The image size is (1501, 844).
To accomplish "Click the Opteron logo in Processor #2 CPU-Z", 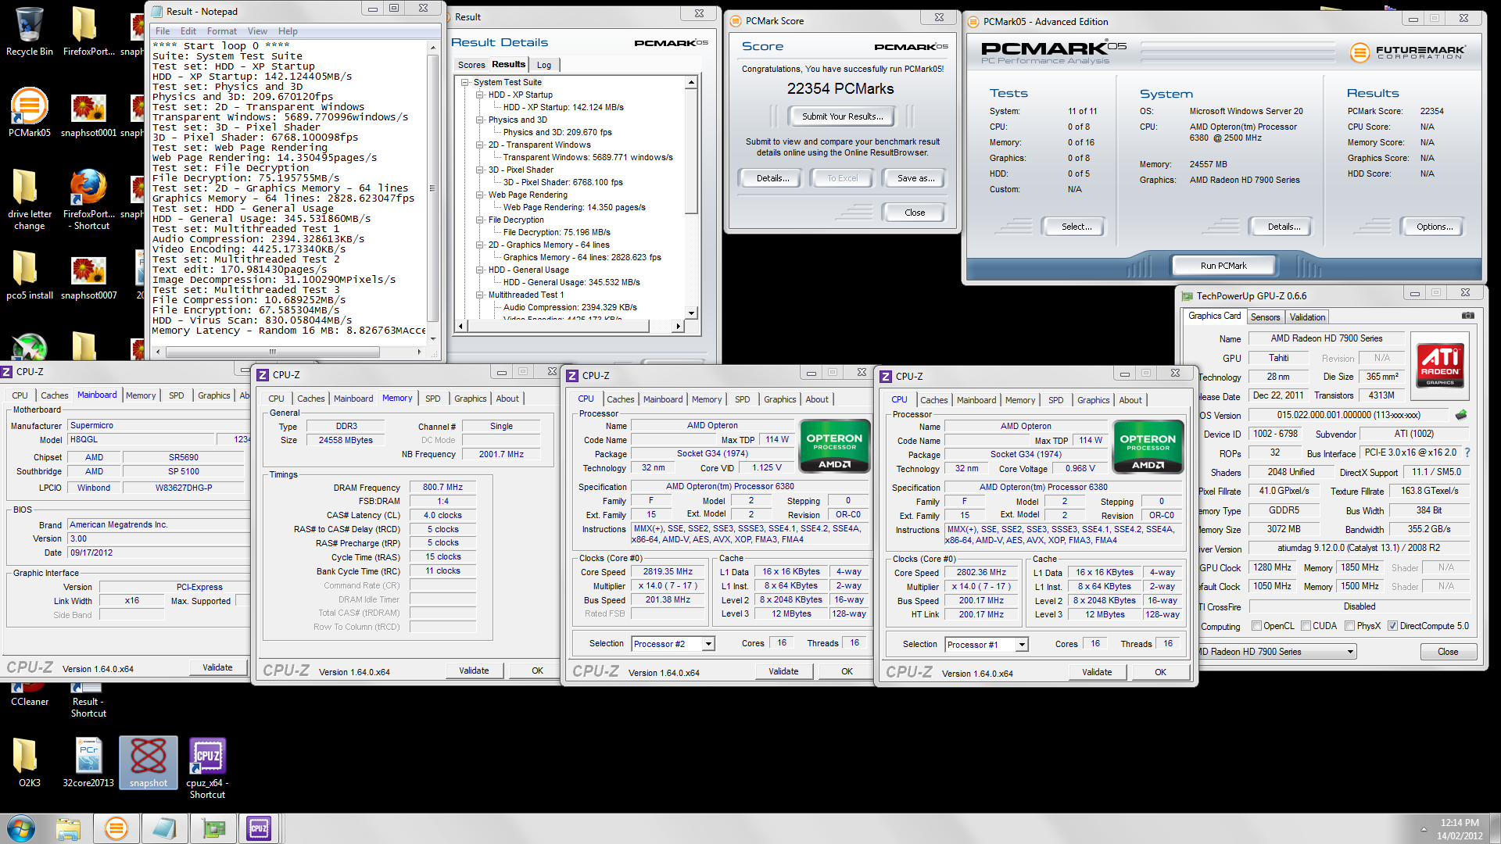I will (834, 447).
